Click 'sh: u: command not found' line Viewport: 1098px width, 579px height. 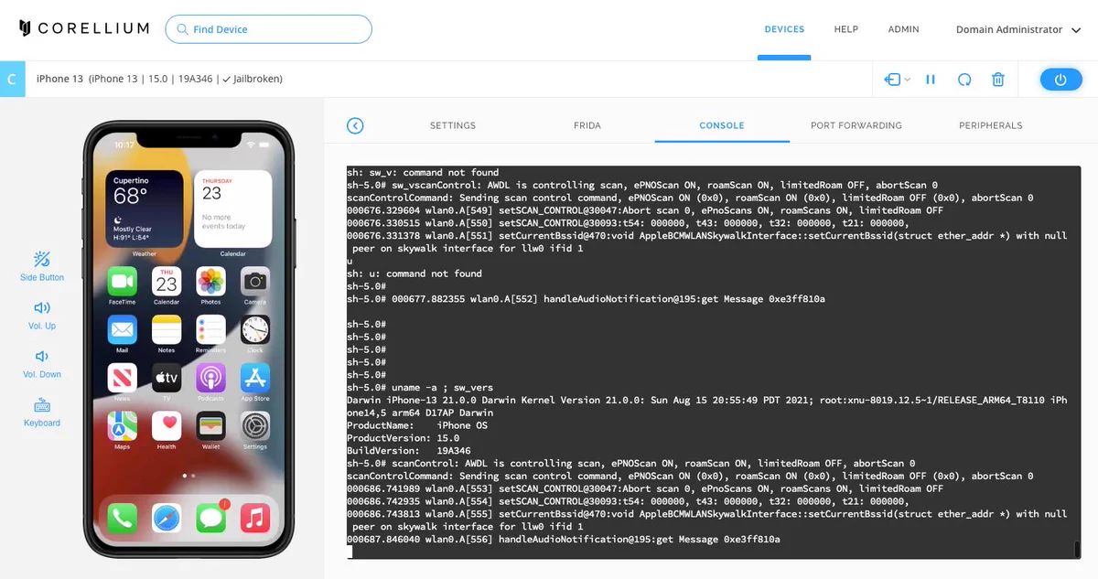click(x=414, y=273)
